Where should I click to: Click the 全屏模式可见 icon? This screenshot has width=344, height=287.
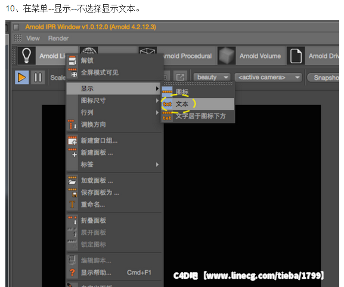pyautogui.click(x=72, y=72)
